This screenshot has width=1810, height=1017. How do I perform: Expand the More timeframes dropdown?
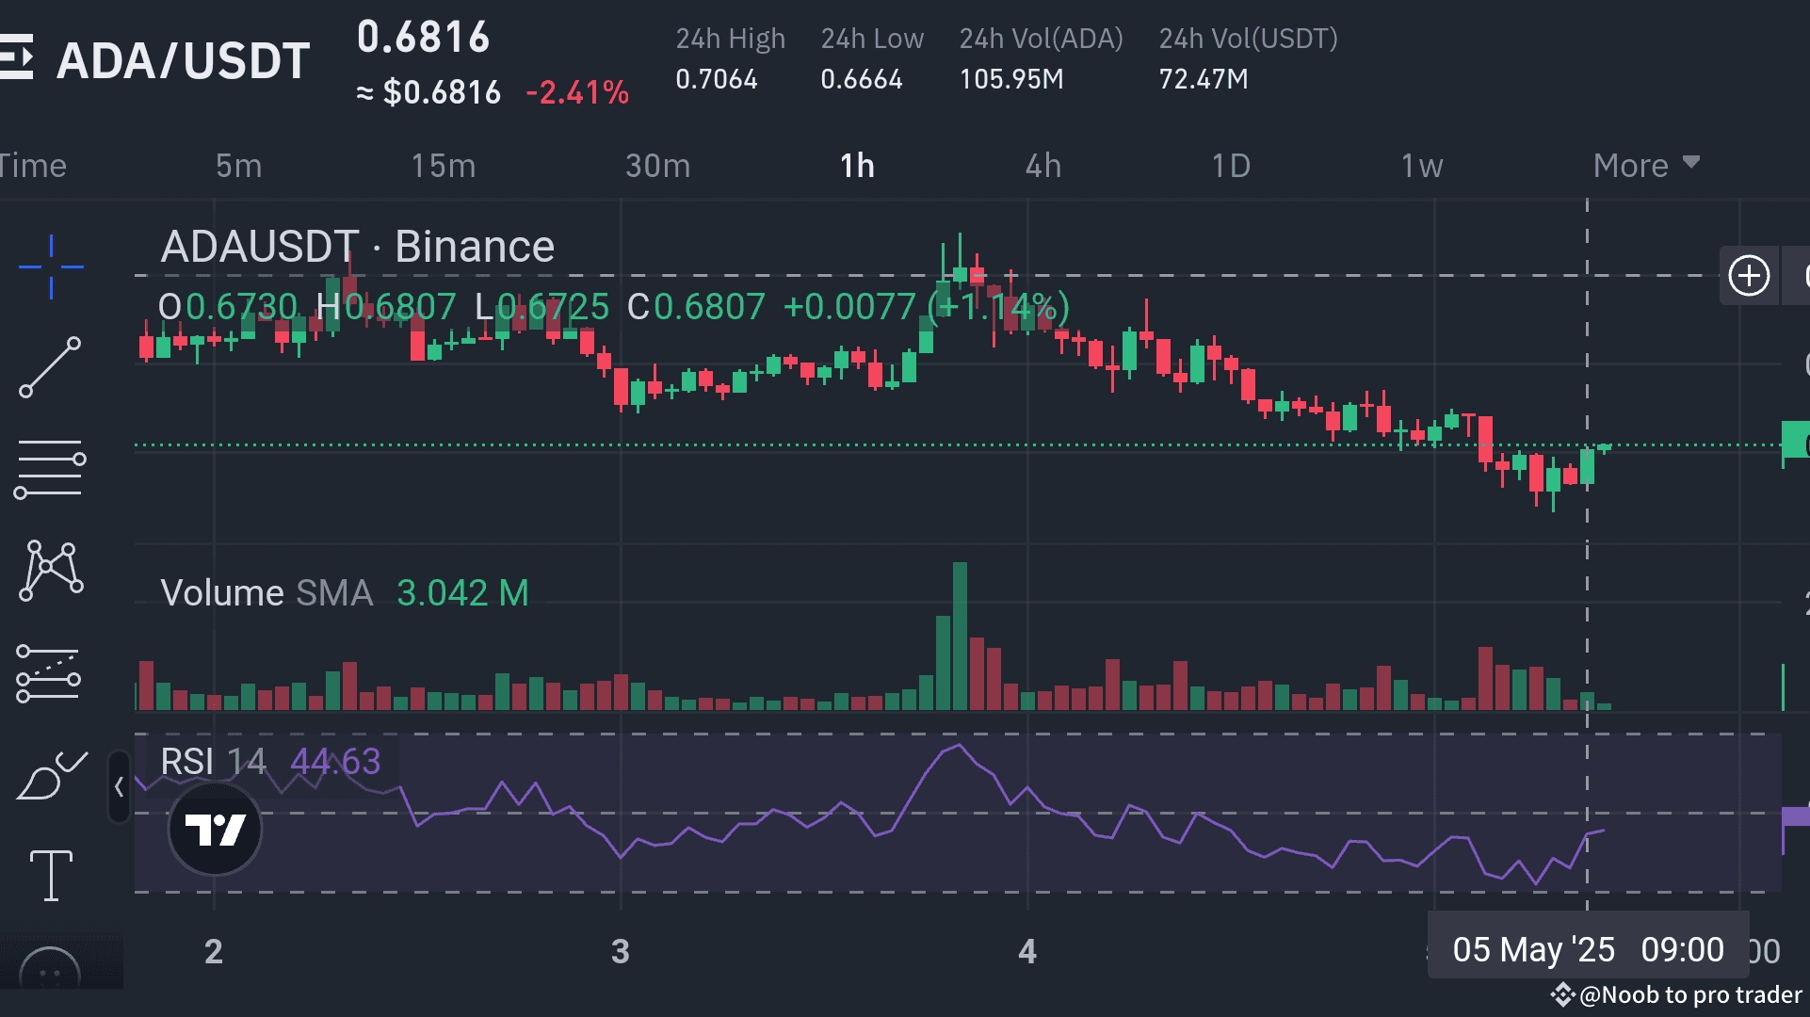coord(1646,166)
